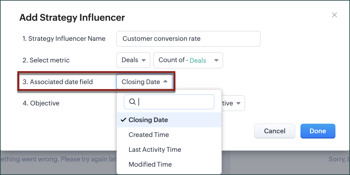The image size is (350, 175).
Task: Open the Deals module dropdown
Action: coord(133,60)
